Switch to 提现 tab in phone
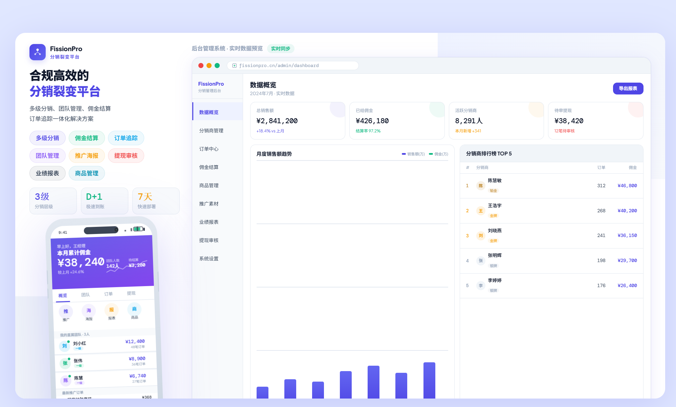This screenshot has height=407, width=676. 131,293
